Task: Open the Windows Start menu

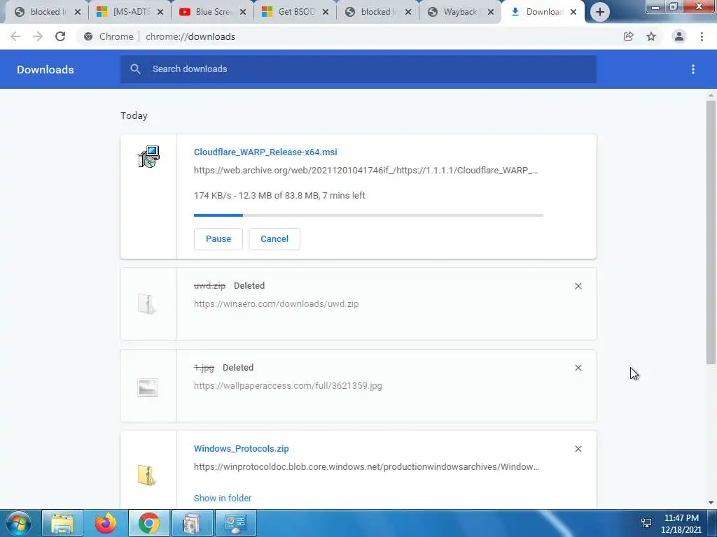Action: (19, 523)
